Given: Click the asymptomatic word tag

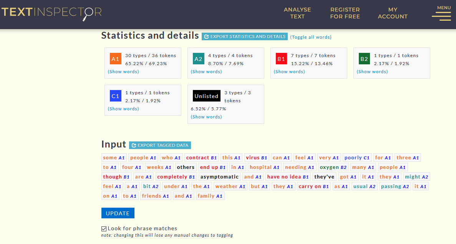Looking at the screenshot, I should pyautogui.click(x=219, y=177).
